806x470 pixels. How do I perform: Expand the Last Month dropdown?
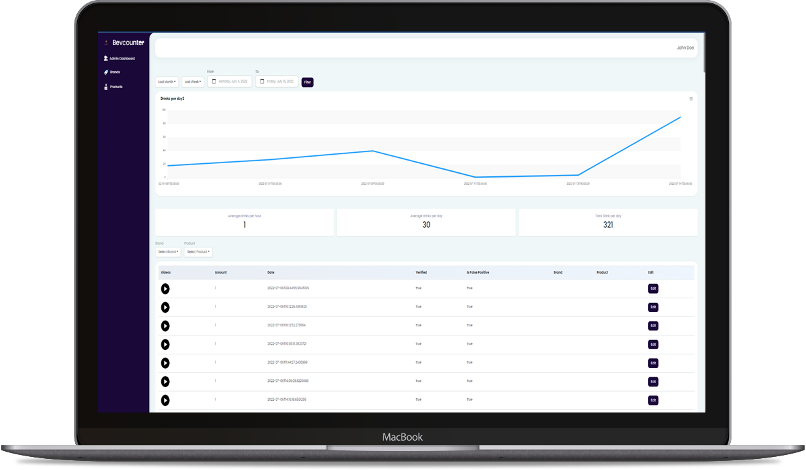point(167,82)
